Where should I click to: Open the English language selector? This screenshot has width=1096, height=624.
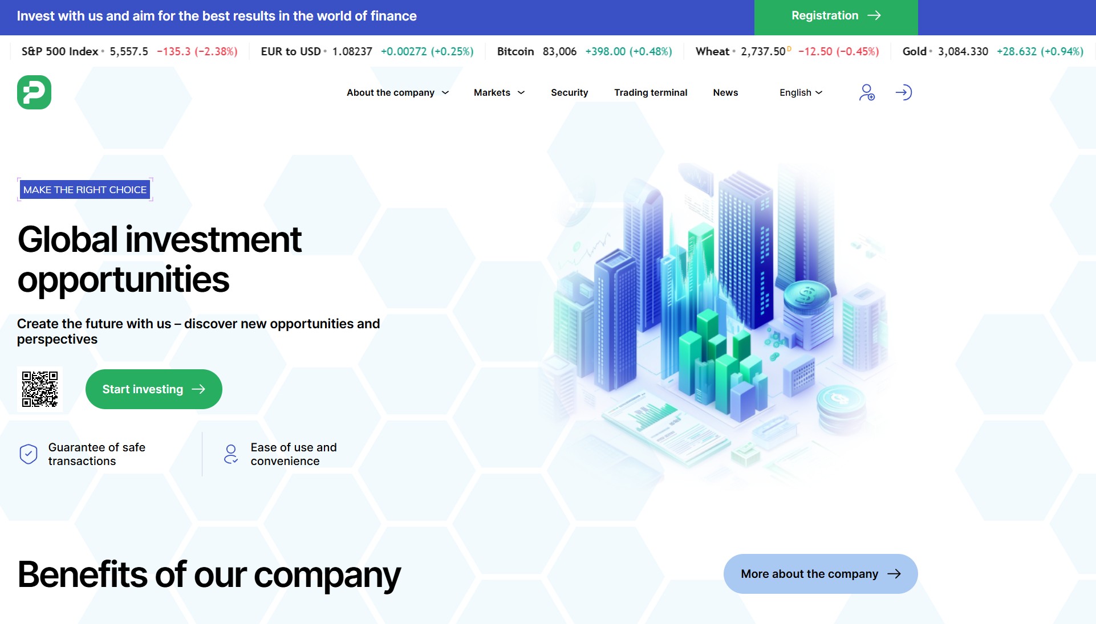pos(801,93)
